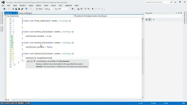Select the Form1.cs code tab
187x105 pixels.
click(8, 13)
